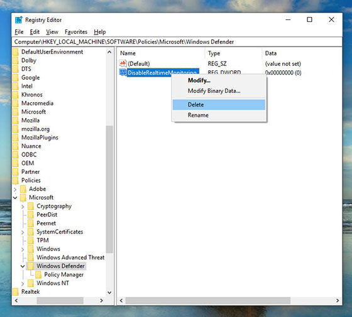Click the Windows NT folder icon

tap(31, 283)
